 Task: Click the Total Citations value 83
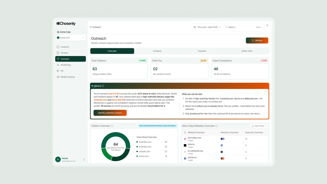click(x=95, y=69)
